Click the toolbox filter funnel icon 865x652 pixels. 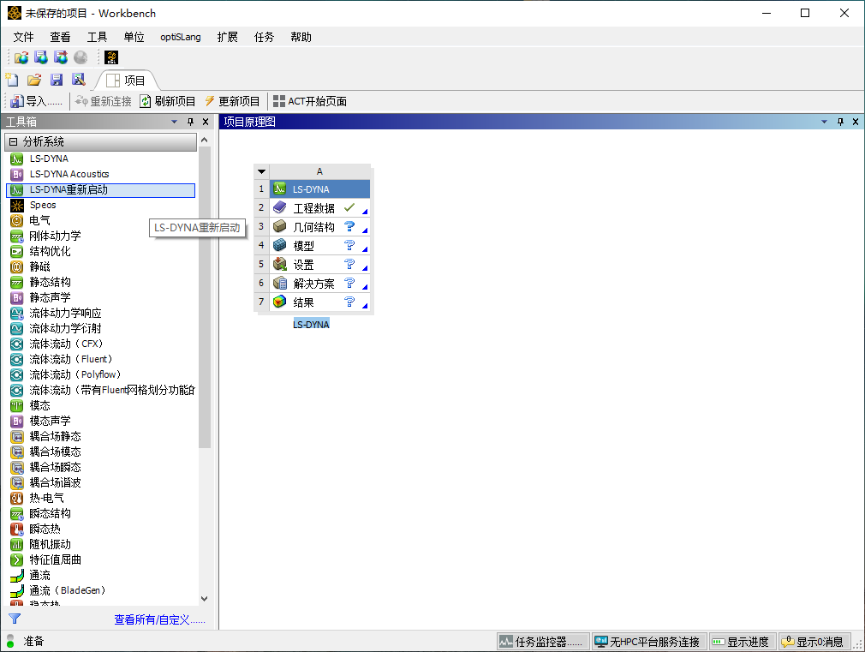pos(15,619)
